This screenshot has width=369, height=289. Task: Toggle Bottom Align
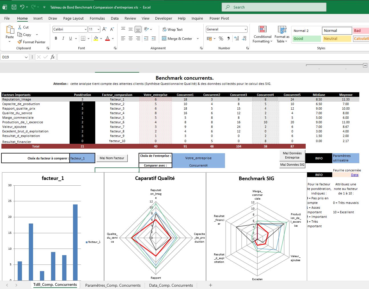tap(138, 29)
